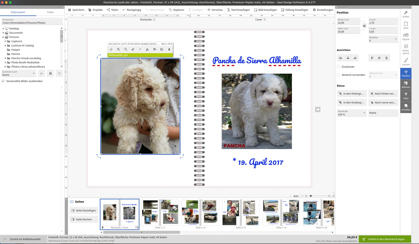
Task: Enable the Einzelseite checkbox
Action: [338, 67]
